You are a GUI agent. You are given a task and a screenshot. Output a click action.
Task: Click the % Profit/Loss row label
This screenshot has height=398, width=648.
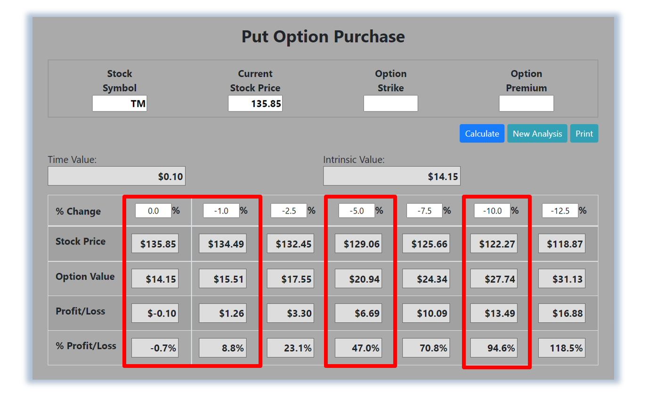(86, 346)
